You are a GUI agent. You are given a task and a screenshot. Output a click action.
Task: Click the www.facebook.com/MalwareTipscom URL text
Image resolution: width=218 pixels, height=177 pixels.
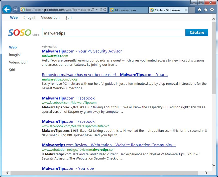point(69,103)
